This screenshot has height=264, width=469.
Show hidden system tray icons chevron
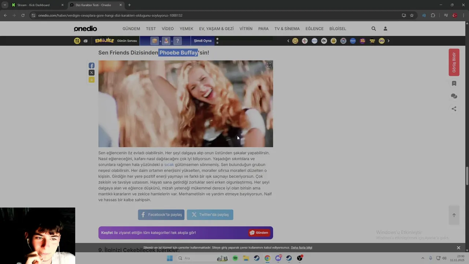tap(423, 258)
